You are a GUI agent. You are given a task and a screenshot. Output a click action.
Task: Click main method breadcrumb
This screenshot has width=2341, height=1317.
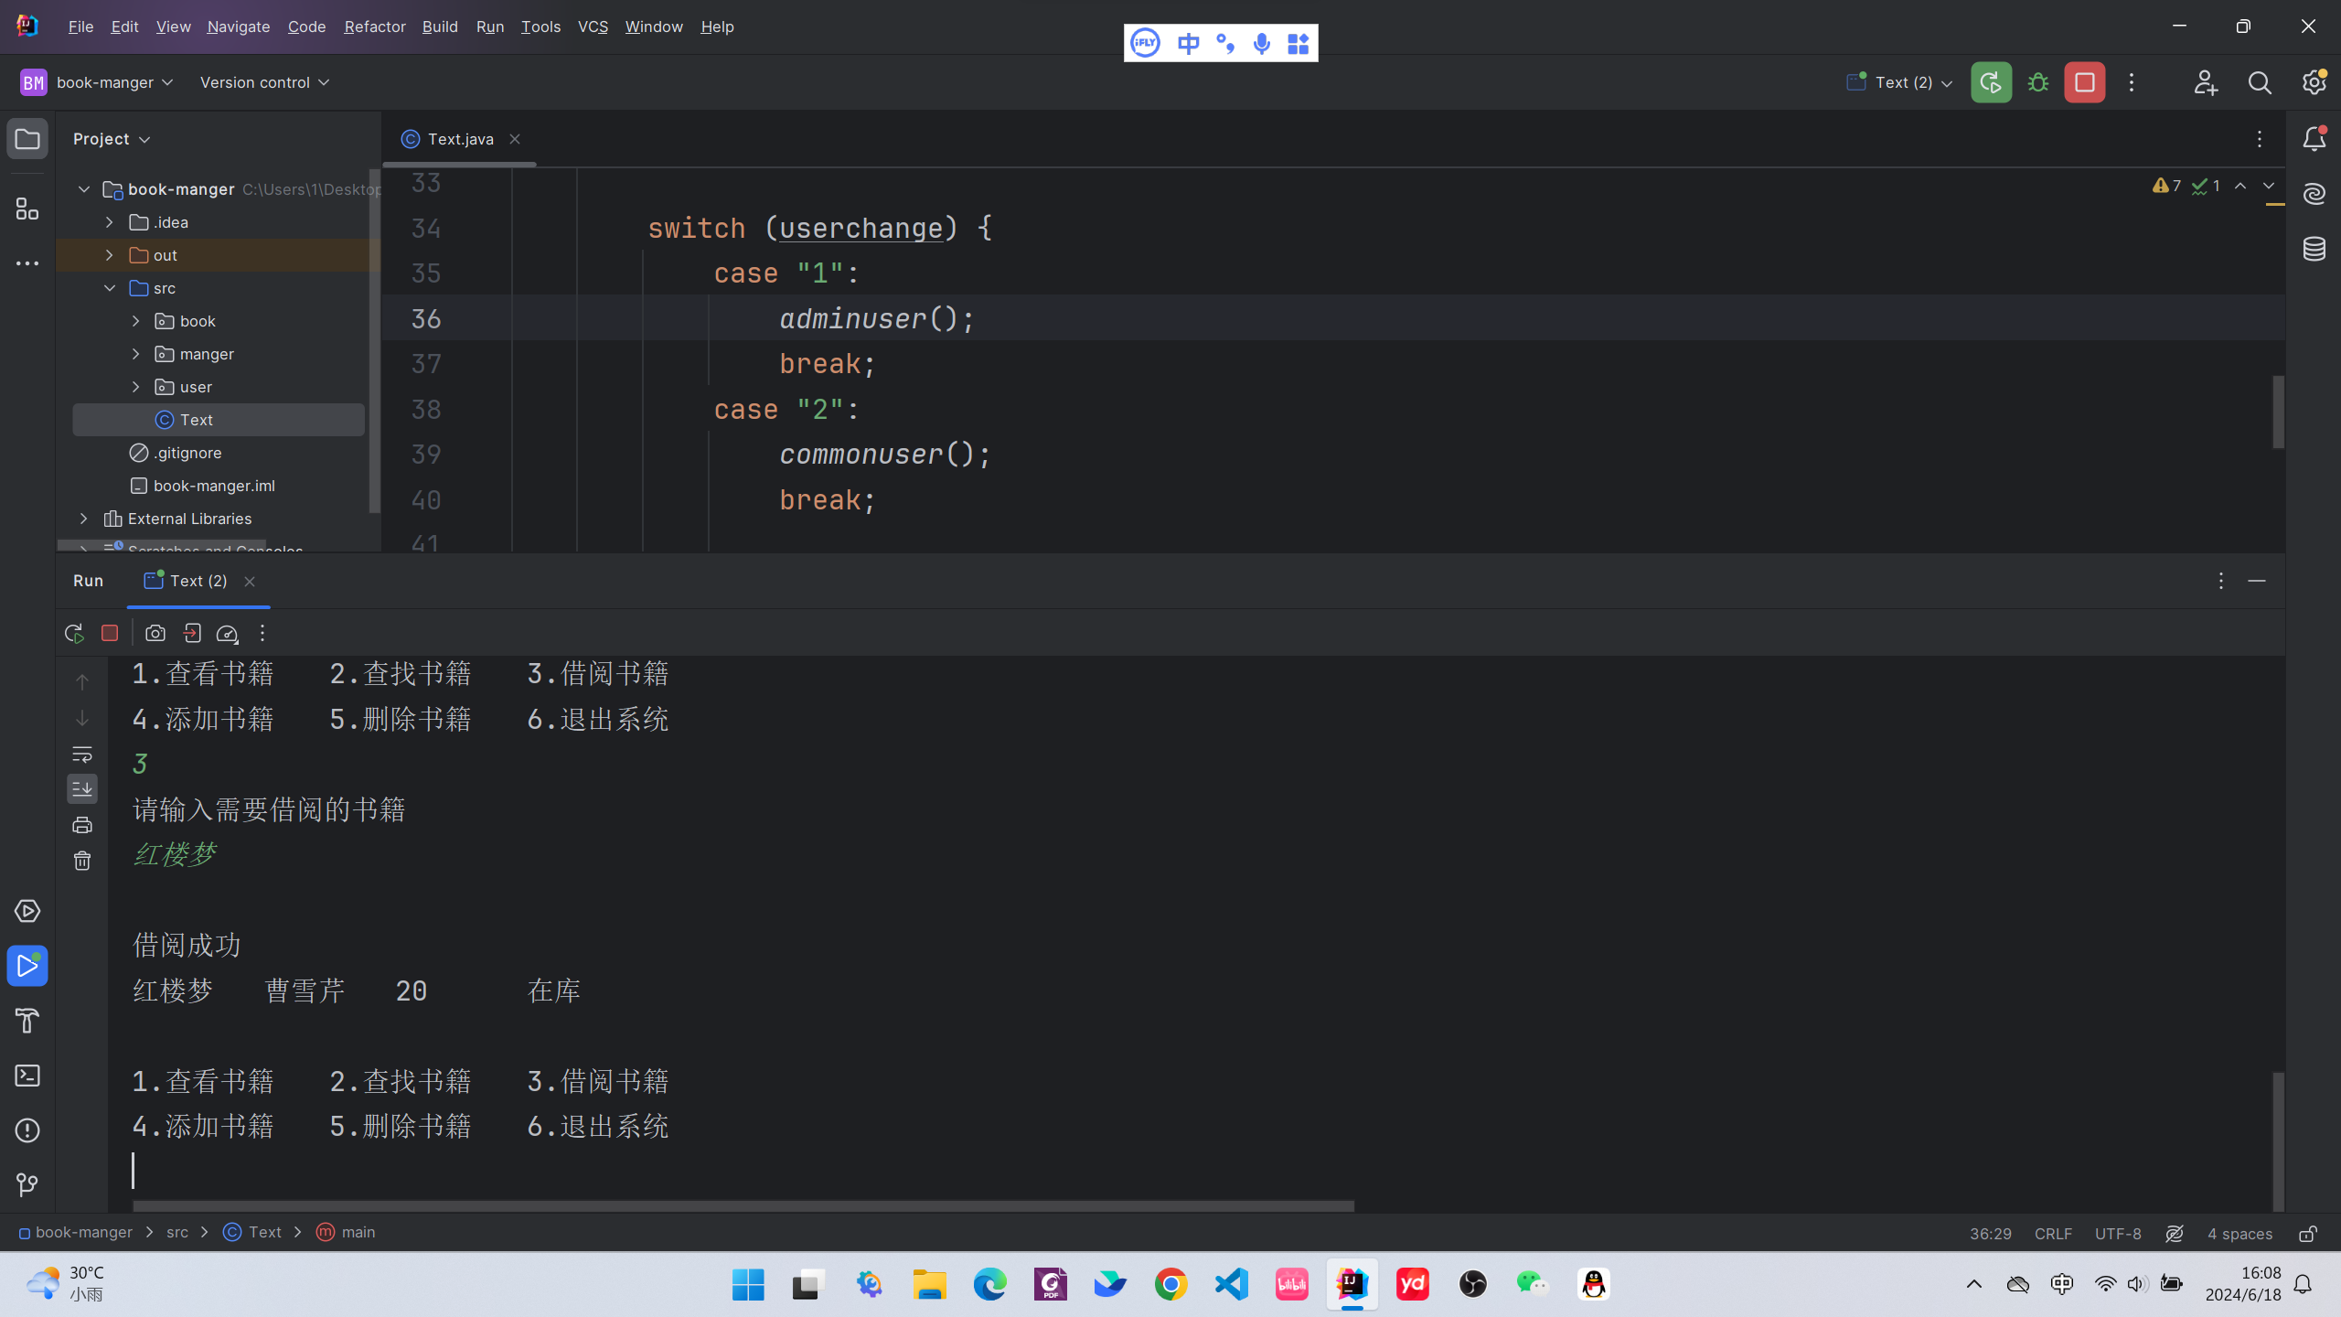[346, 1233]
